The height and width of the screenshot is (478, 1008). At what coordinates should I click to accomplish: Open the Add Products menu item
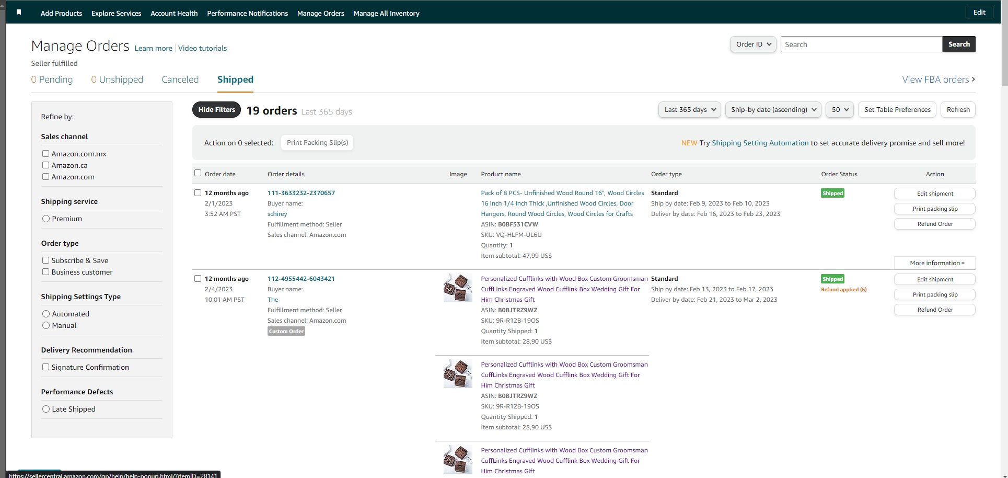61,13
